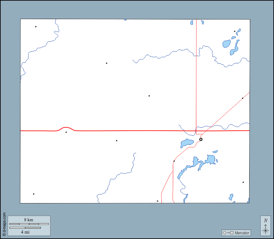Image resolution: width=274 pixels, height=239 pixels.
Task: Select the town dot in the top-left corner
Action: 36,26
